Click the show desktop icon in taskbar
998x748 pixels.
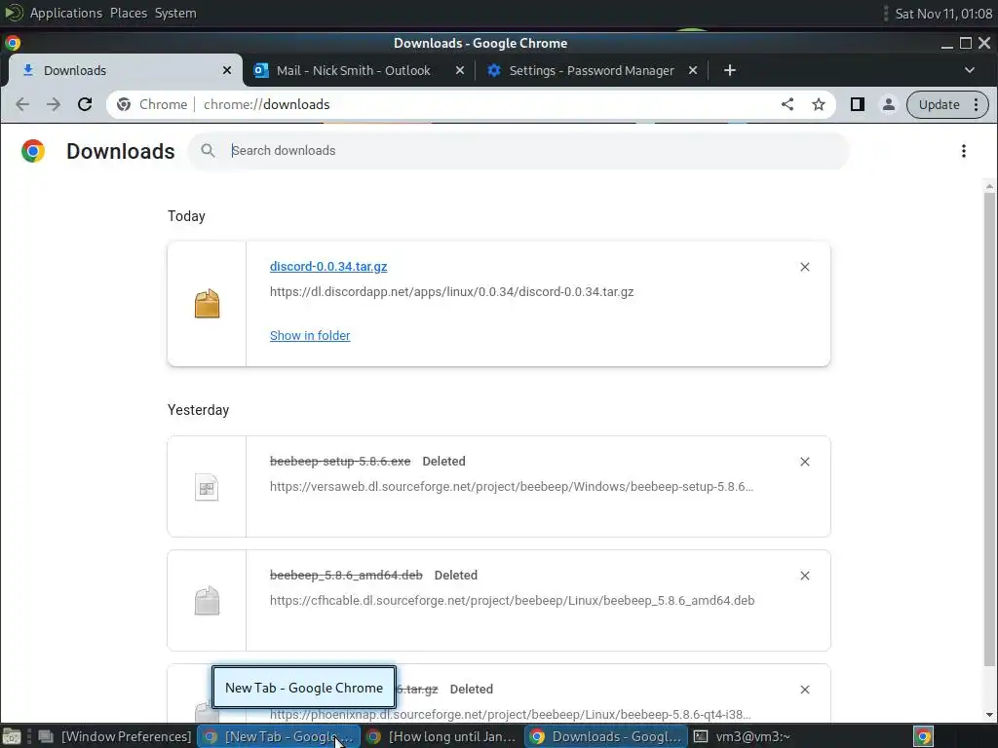click(x=12, y=736)
